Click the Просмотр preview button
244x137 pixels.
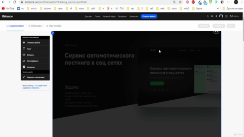pyautogui.click(x=204, y=26)
